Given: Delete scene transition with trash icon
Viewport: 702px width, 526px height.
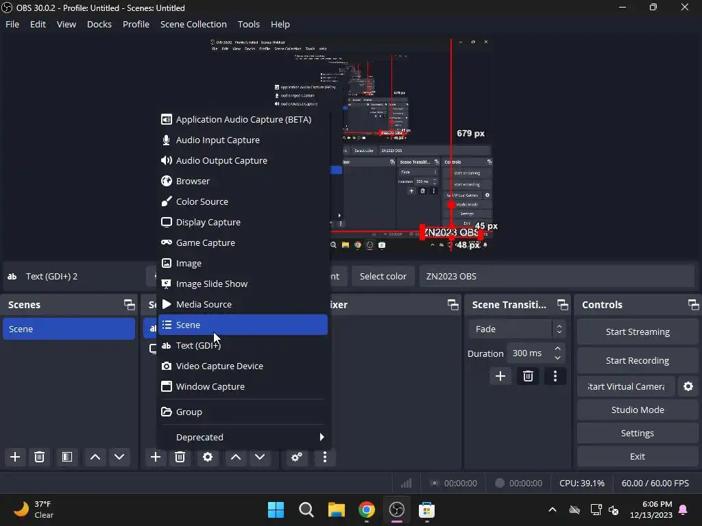Looking at the screenshot, I should (528, 376).
